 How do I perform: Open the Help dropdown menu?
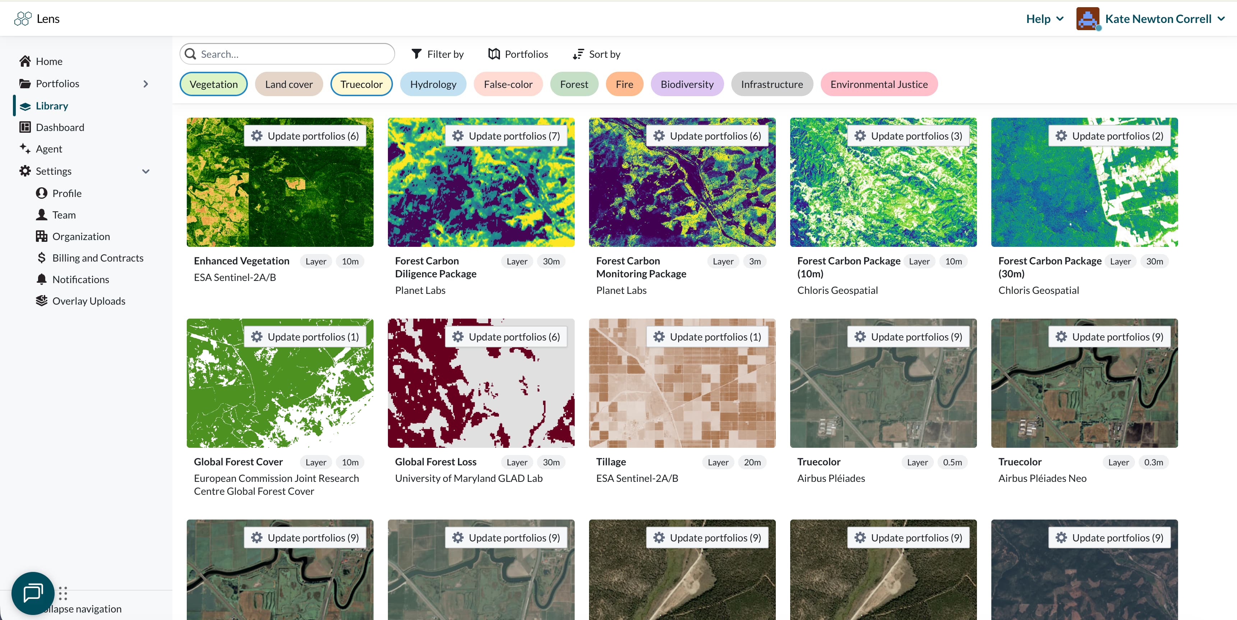coord(1045,19)
